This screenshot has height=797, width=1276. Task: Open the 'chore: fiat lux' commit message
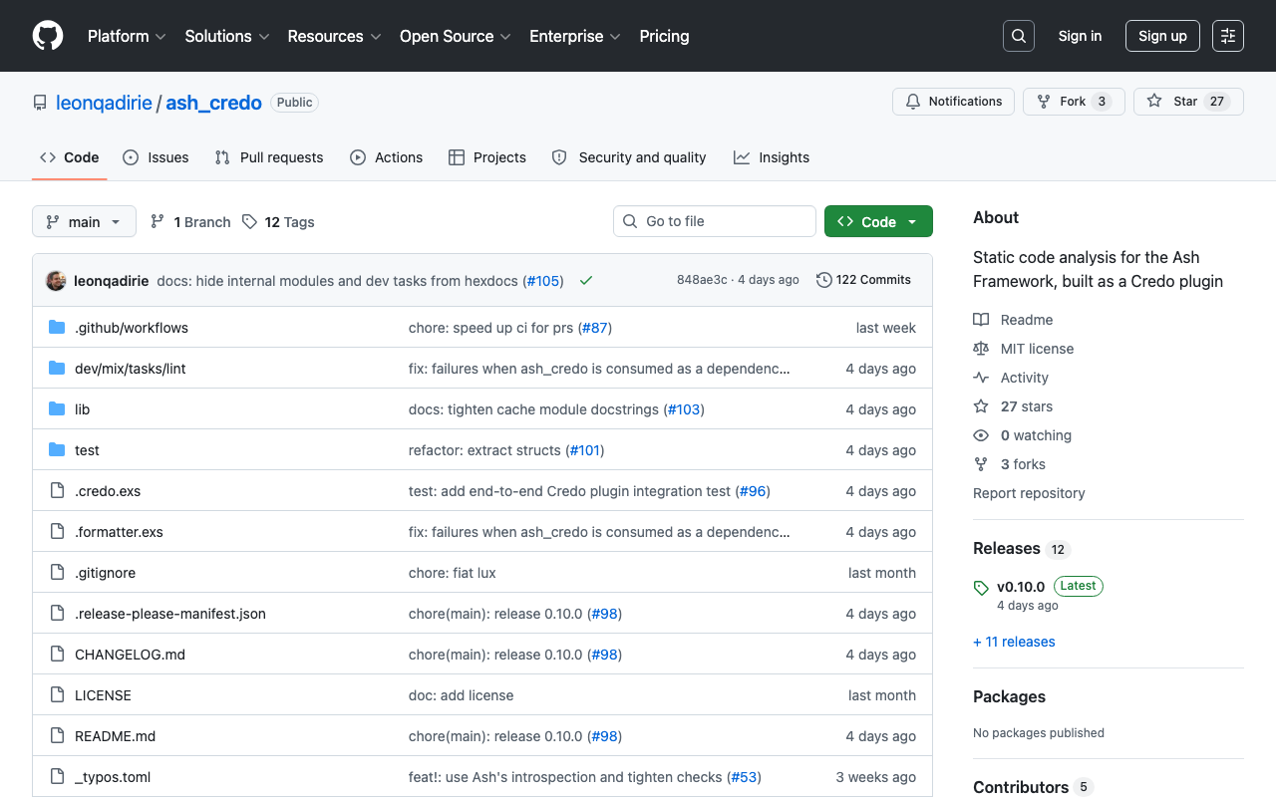pos(453,573)
